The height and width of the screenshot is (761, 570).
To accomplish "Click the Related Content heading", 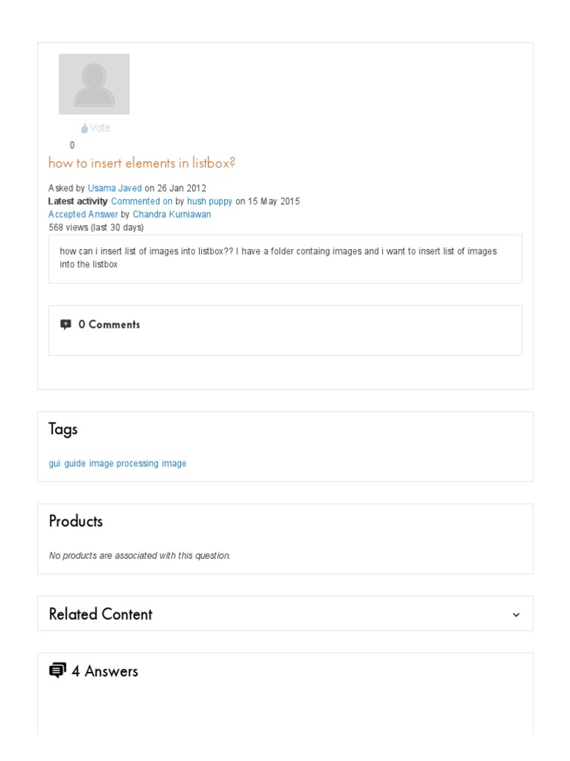I will (x=100, y=614).
